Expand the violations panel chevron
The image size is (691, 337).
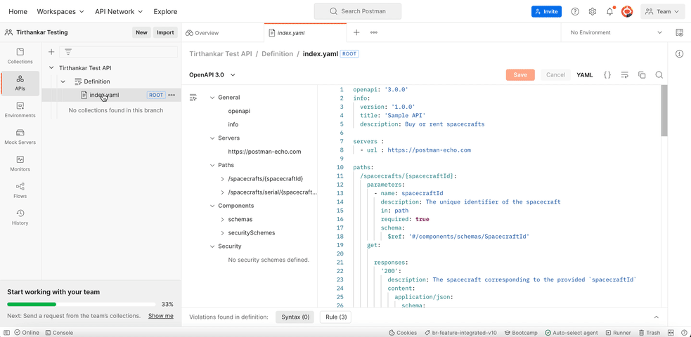coord(656,317)
